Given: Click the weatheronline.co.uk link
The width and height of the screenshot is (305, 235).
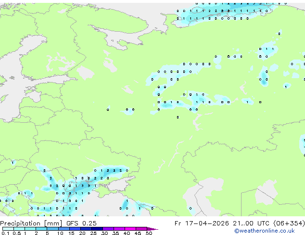Looking at the screenshot, I should (x=265, y=231).
